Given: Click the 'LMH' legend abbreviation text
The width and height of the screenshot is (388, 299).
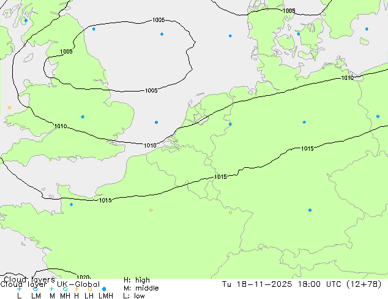Looking at the screenshot, I should (106, 296).
